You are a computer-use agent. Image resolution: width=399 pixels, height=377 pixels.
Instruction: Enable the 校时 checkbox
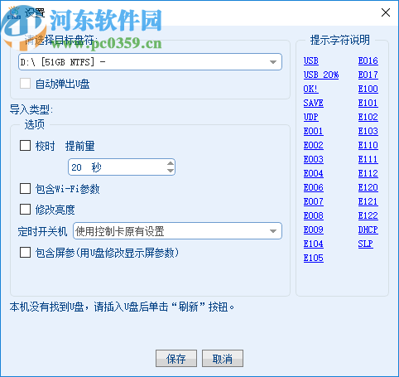point(25,145)
